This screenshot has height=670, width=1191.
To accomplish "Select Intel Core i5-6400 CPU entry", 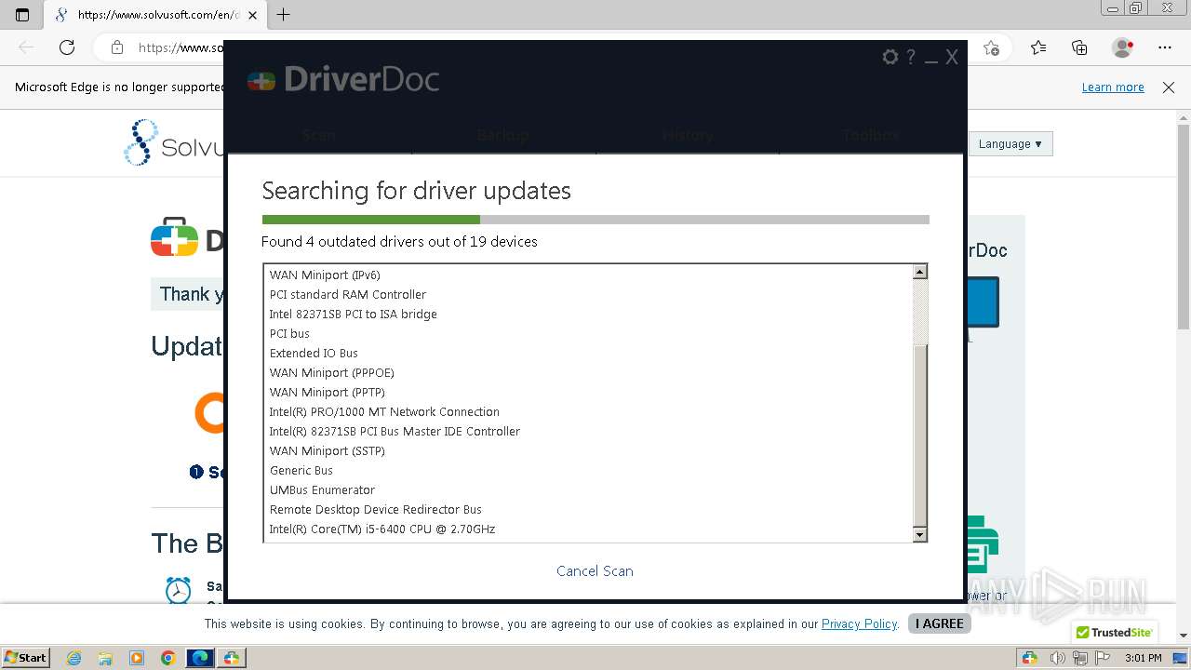I will (382, 529).
